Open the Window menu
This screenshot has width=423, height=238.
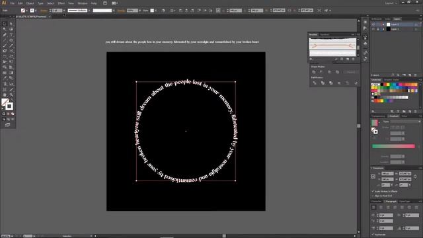83,3
